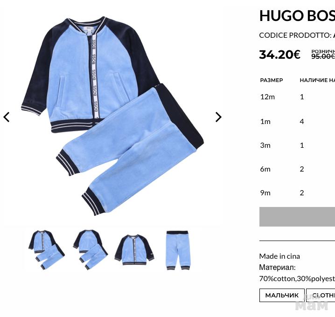
Task: Click the next image arrow
Action: (218, 117)
